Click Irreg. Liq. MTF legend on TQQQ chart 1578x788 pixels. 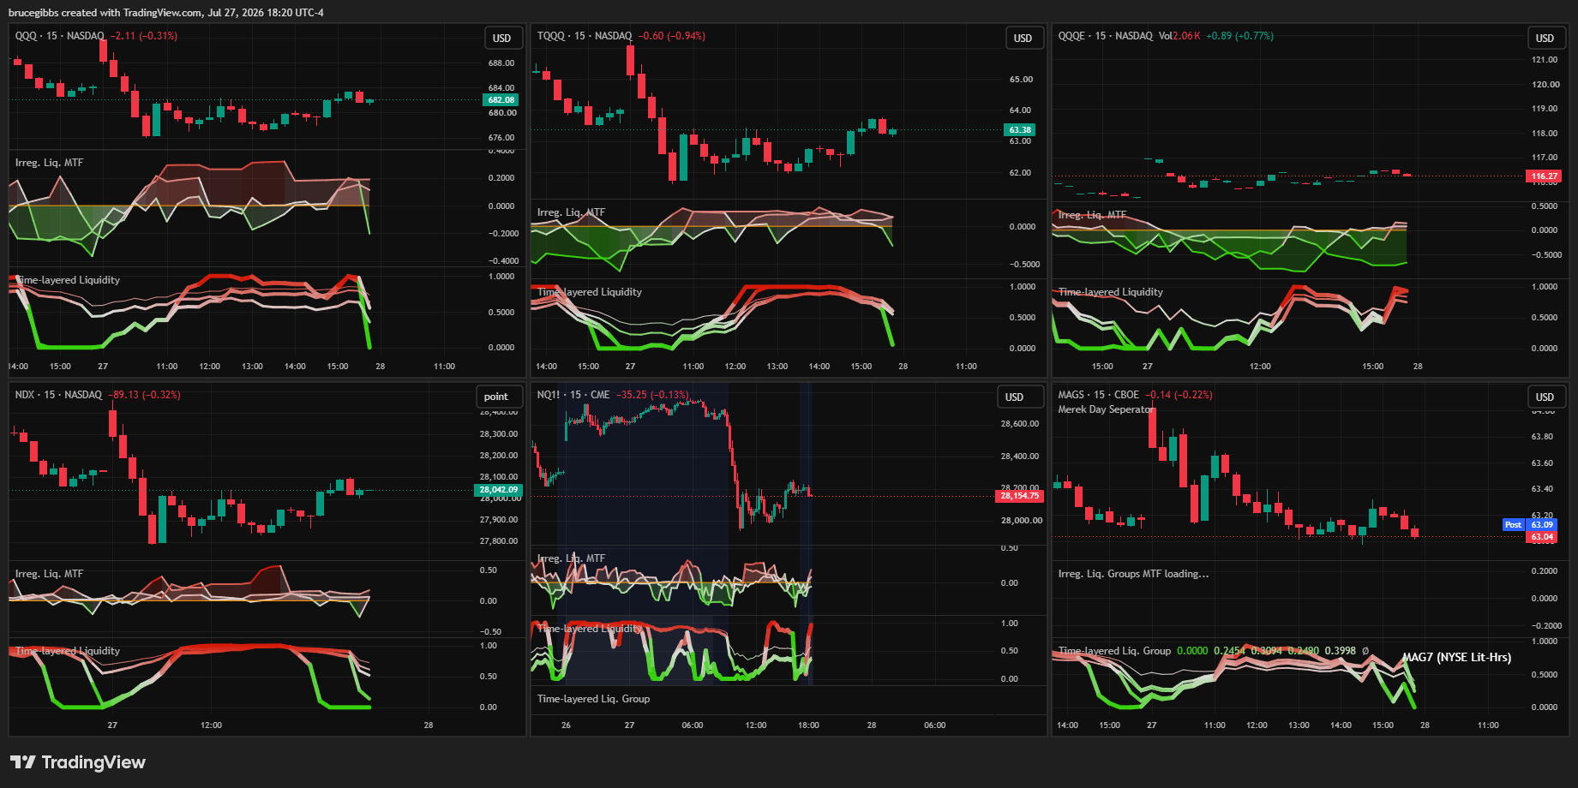pos(571,212)
